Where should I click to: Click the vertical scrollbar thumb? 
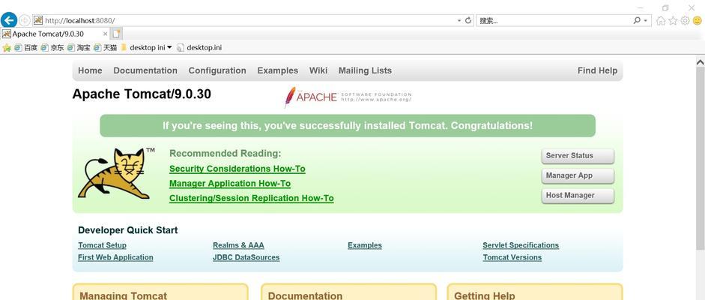(700, 157)
